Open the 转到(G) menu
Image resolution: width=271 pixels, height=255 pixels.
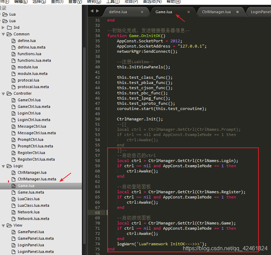(x=94, y=2)
